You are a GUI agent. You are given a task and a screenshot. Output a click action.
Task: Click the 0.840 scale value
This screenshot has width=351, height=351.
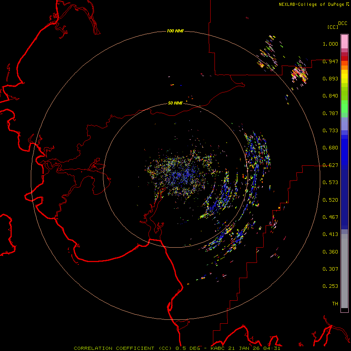(330, 96)
